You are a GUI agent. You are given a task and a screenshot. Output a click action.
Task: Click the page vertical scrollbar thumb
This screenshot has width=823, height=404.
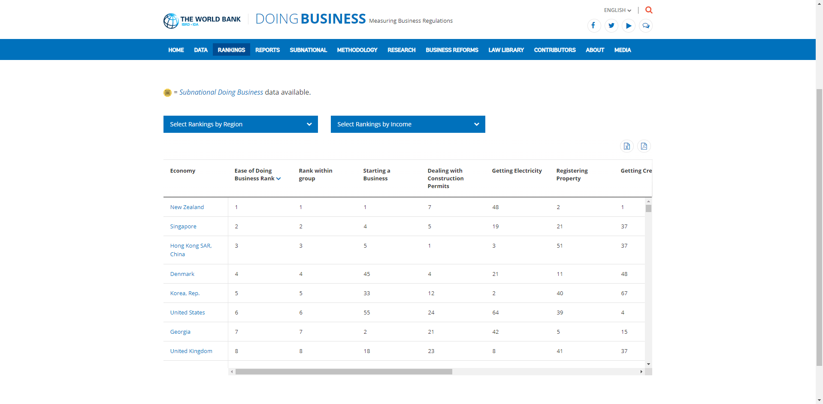819,227
